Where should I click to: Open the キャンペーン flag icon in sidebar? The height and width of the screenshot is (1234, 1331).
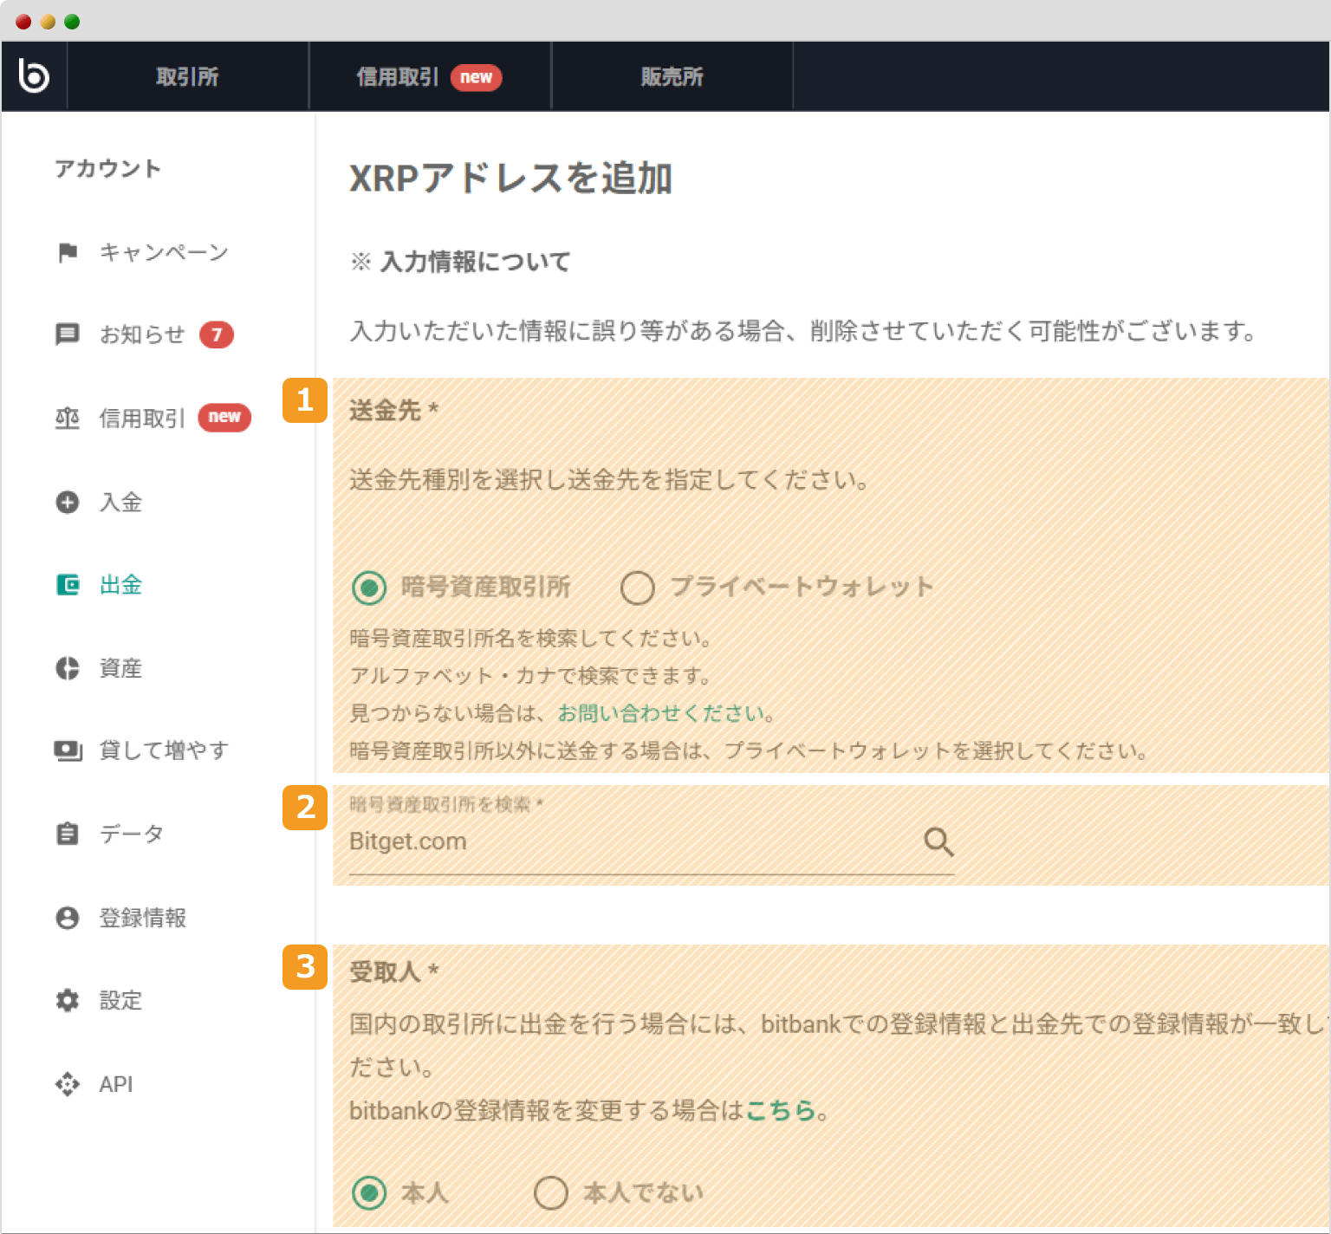click(68, 252)
